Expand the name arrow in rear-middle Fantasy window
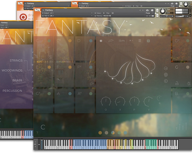The image size is (192, 153). (26, 4)
